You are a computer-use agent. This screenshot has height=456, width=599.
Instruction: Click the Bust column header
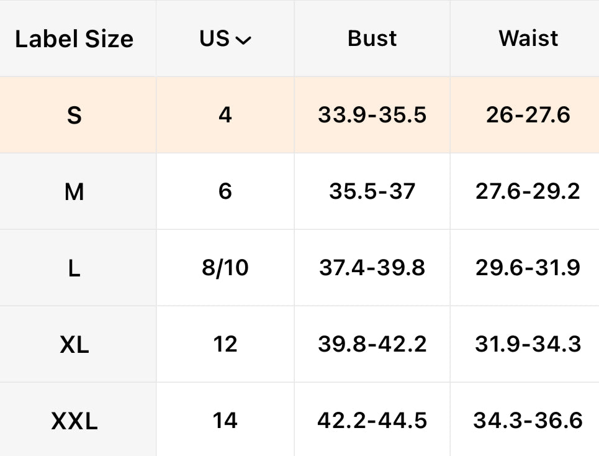pyautogui.click(x=372, y=39)
